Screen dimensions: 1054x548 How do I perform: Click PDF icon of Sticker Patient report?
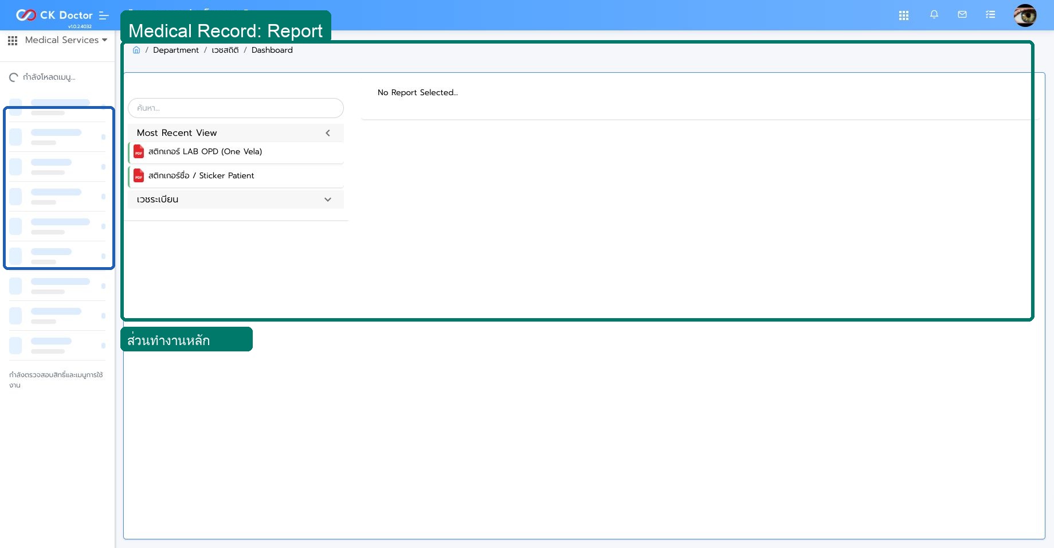coord(139,175)
